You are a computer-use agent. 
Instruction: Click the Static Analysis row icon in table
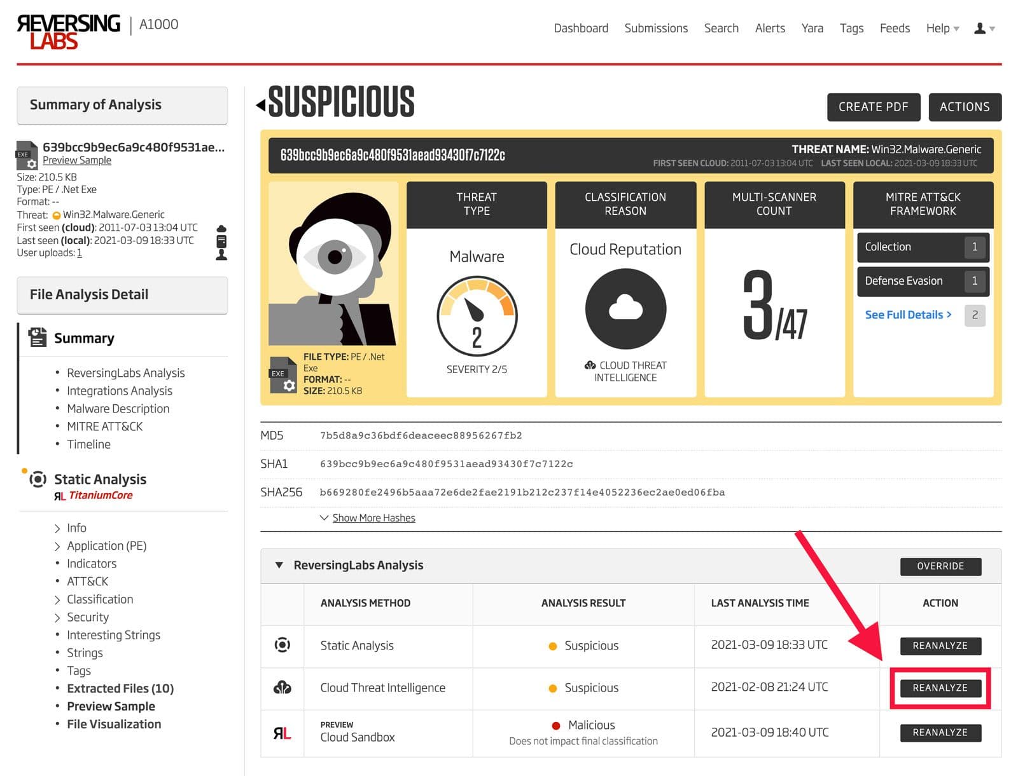tap(282, 645)
